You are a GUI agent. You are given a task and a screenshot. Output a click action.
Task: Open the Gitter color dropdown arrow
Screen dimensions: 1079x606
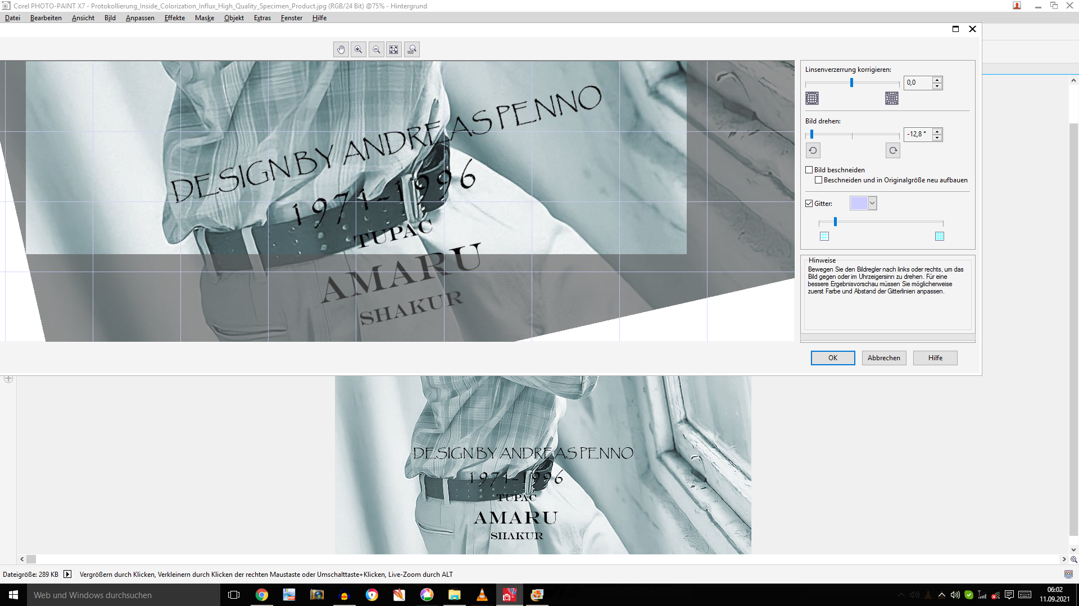[x=872, y=203]
